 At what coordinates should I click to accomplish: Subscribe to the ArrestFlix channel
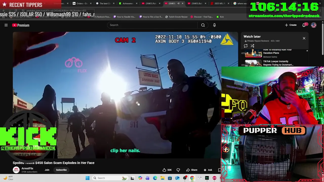click(x=61, y=170)
